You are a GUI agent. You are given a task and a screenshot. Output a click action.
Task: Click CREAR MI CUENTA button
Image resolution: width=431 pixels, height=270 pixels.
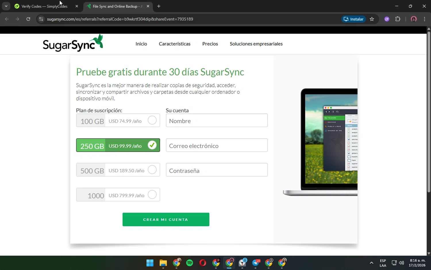(x=166, y=219)
